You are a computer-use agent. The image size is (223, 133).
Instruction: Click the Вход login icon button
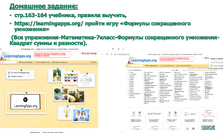(93, 62)
